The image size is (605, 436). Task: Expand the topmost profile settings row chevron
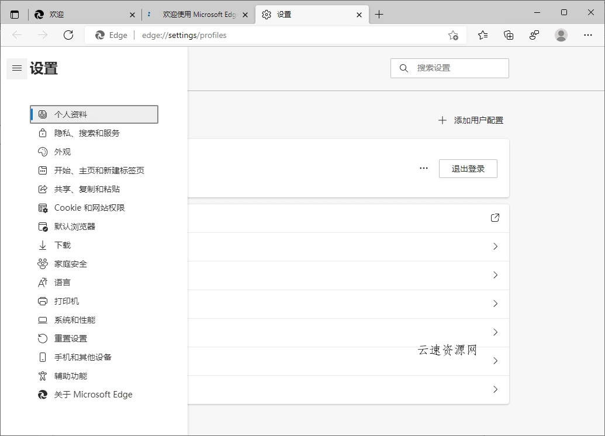pos(495,246)
